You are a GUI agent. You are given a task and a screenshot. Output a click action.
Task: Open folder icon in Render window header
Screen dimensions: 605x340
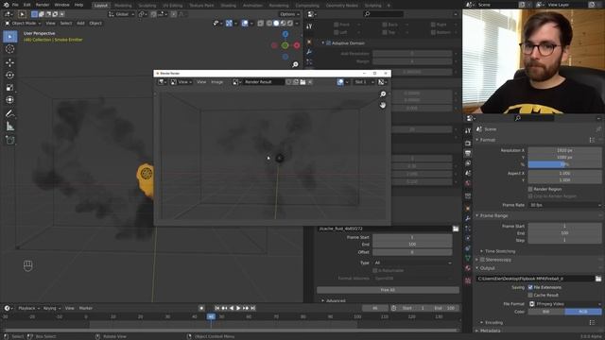click(302, 82)
